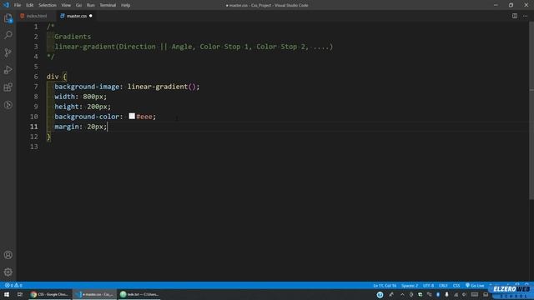The height and width of the screenshot is (300, 534).
Task: Open the Run menu
Action: point(91,5)
